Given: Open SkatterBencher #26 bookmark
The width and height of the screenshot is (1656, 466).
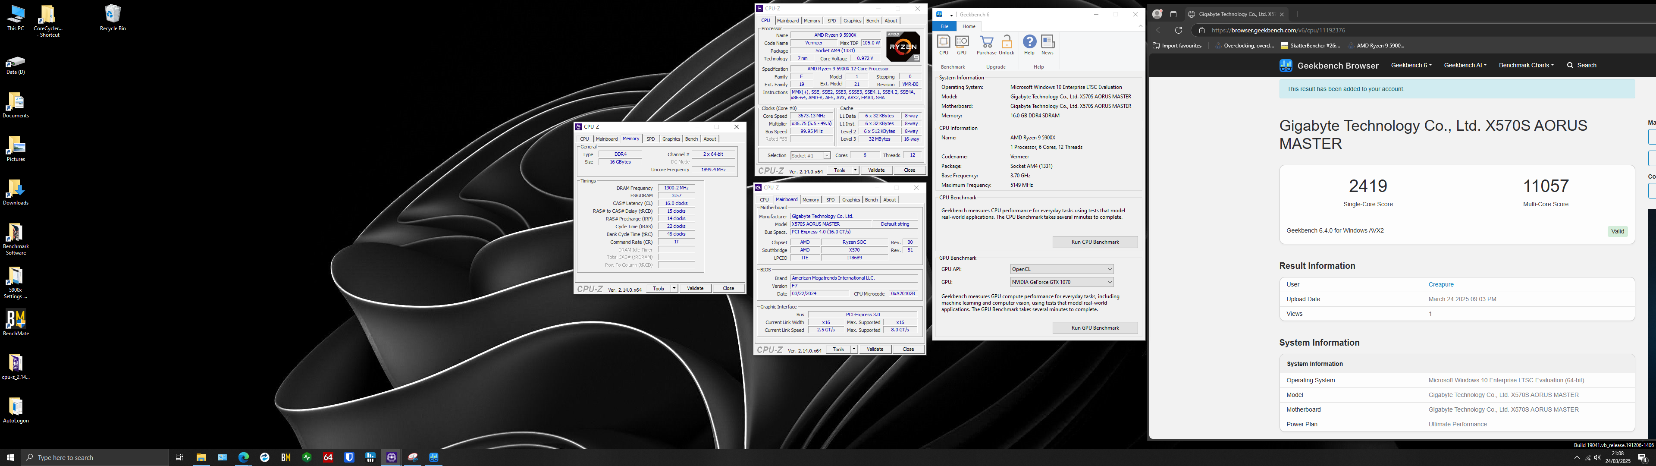Looking at the screenshot, I should tap(1311, 46).
